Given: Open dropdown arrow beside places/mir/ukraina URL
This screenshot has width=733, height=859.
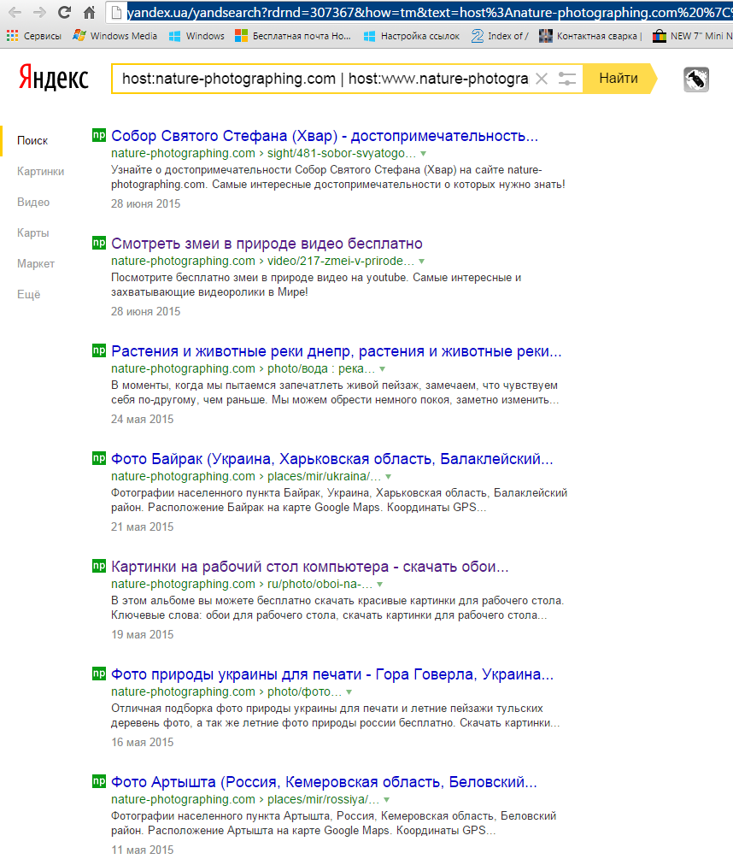Looking at the screenshot, I should click(x=388, y=477).
